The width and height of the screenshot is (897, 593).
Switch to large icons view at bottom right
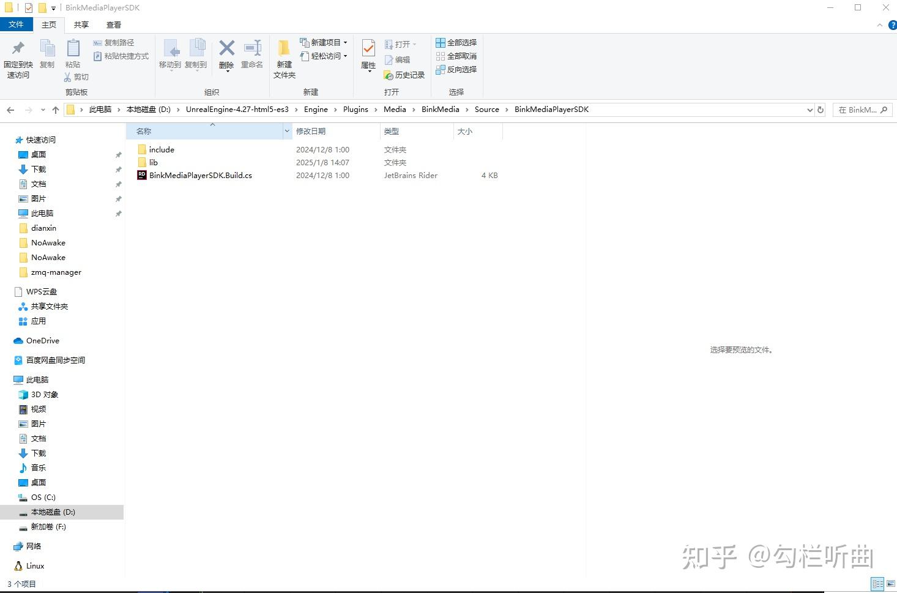(x=891, y=583)
